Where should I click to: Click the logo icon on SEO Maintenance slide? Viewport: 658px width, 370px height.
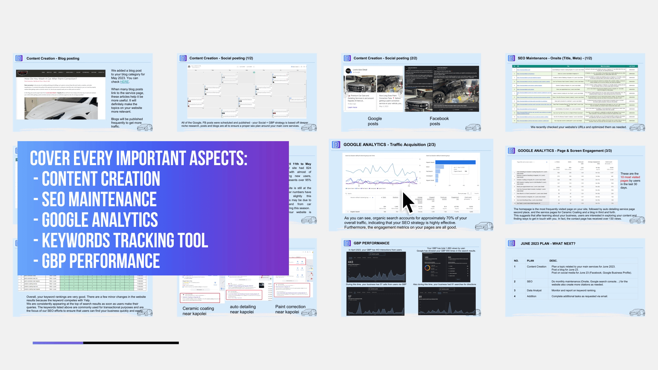(511, 58)
